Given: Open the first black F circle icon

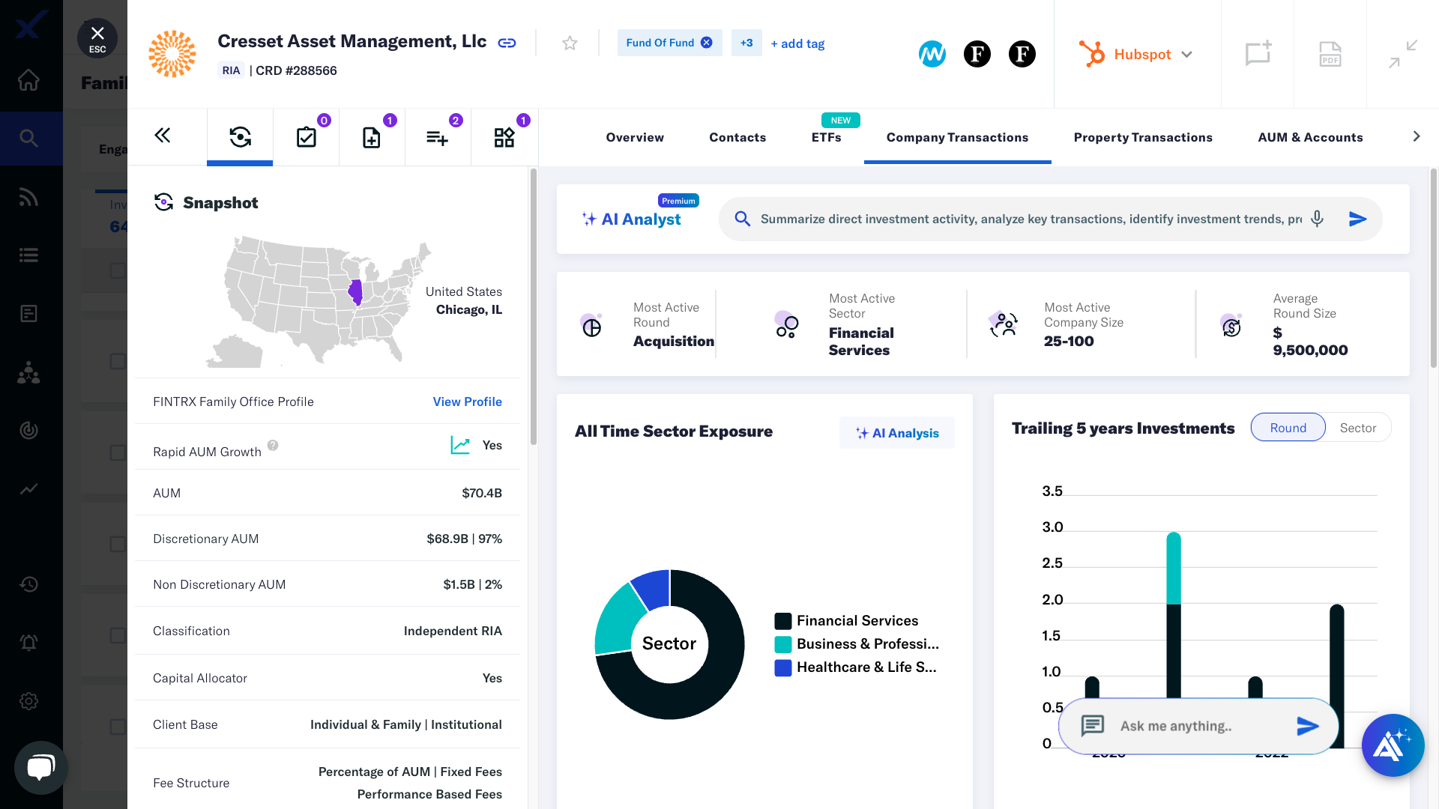Looking at the screenshot, I should 977,54.
